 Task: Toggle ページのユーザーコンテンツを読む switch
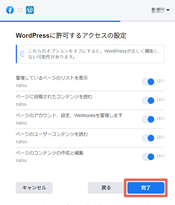pos(148,138)
